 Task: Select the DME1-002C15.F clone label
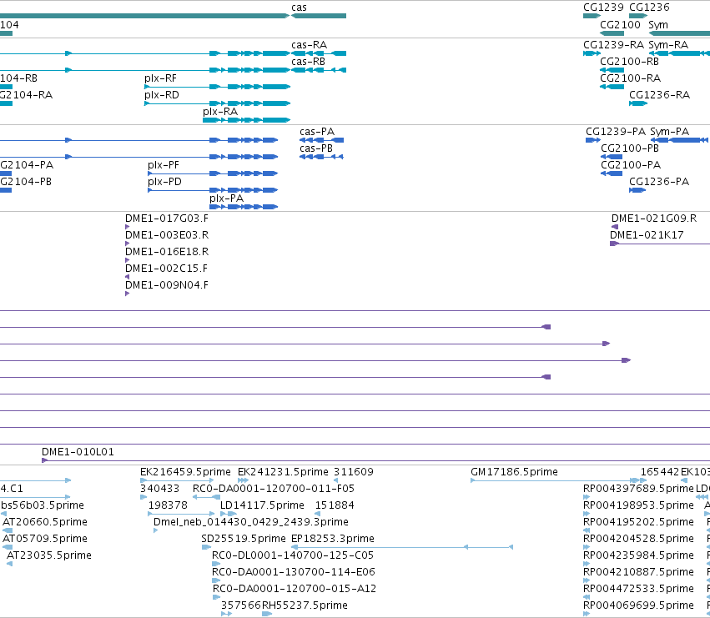pyautogui.click(x=166, y=269)
